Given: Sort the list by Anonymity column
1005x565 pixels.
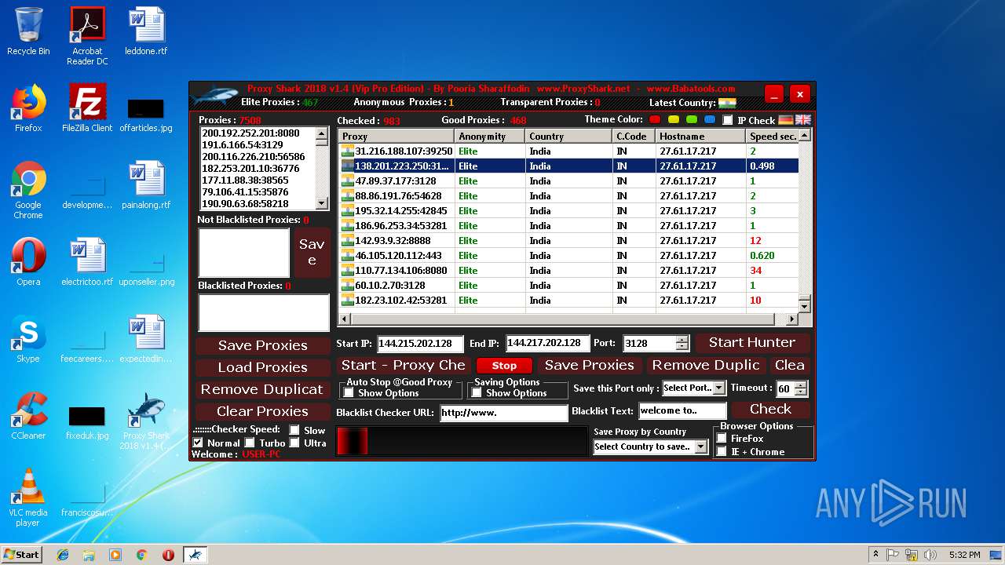Looking at the screenshot, I should click(x=490, y=136).
